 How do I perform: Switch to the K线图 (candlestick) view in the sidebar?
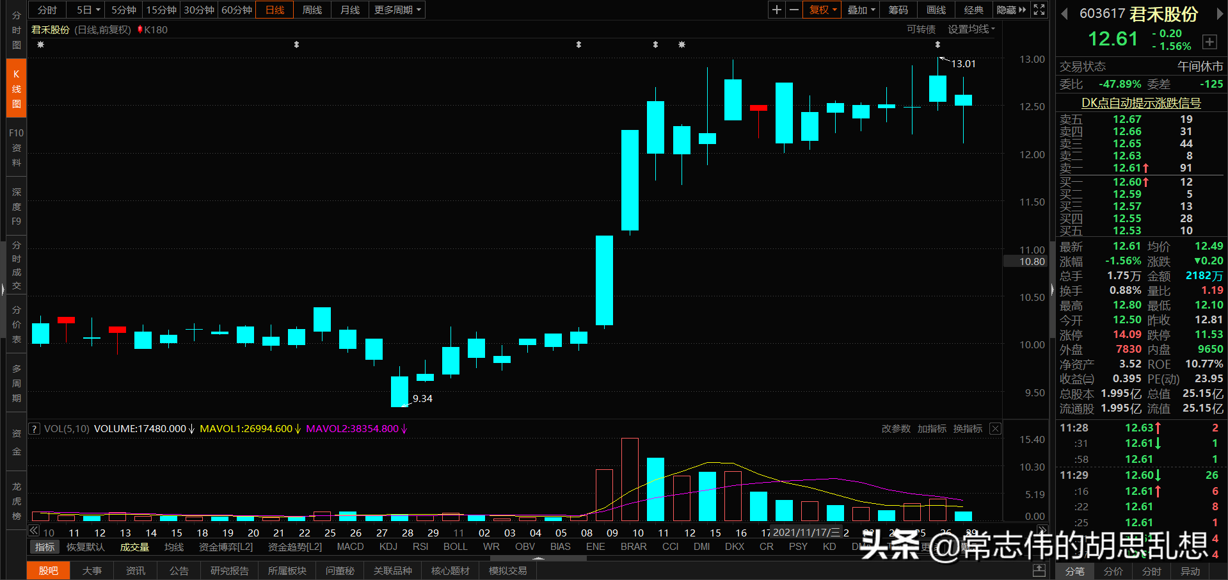[15, 87]
